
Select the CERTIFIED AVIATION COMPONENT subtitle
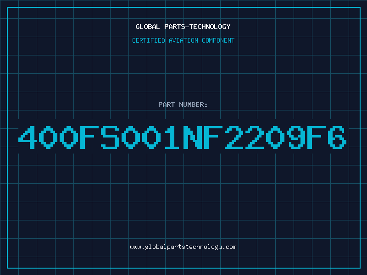point(183,40)
